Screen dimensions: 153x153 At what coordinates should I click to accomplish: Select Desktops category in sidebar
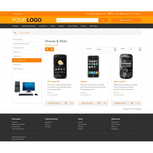27,39
